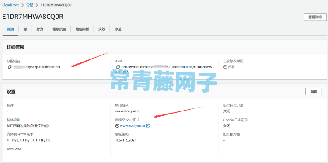The height and width of the screenshot is (163, 328).
Task: Click the 关闭 value under Cookie 日志记录
Action: click(227, 126)
